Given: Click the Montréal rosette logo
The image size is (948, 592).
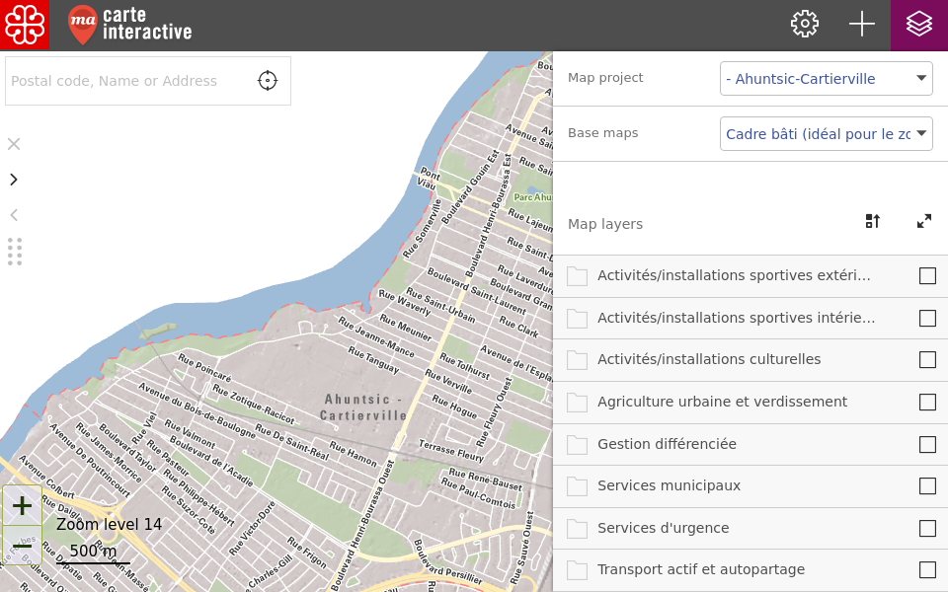Looking at the screenshot, I should point(25,25).
